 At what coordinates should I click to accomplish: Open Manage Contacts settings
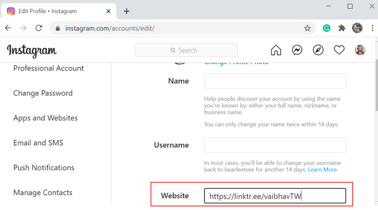(x=43, y=193)
